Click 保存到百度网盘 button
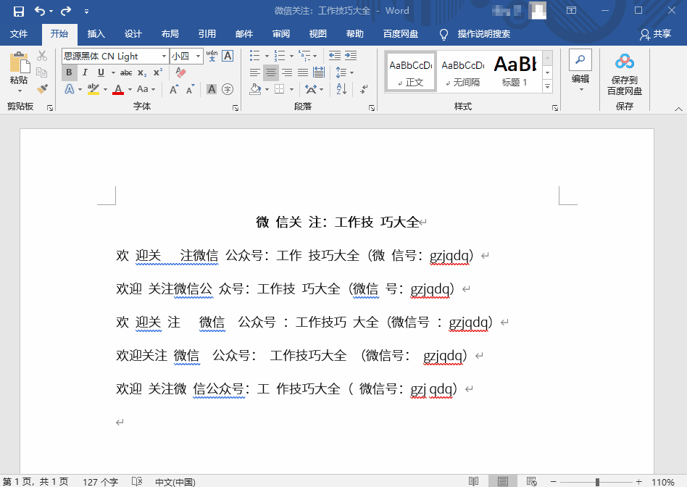Viewport: 687px width, 487px height. pos(625,74)
